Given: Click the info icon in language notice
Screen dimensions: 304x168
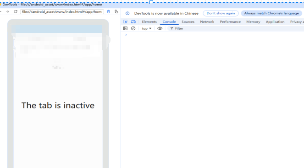Looking at the screenshot, I should pos(127,13).
